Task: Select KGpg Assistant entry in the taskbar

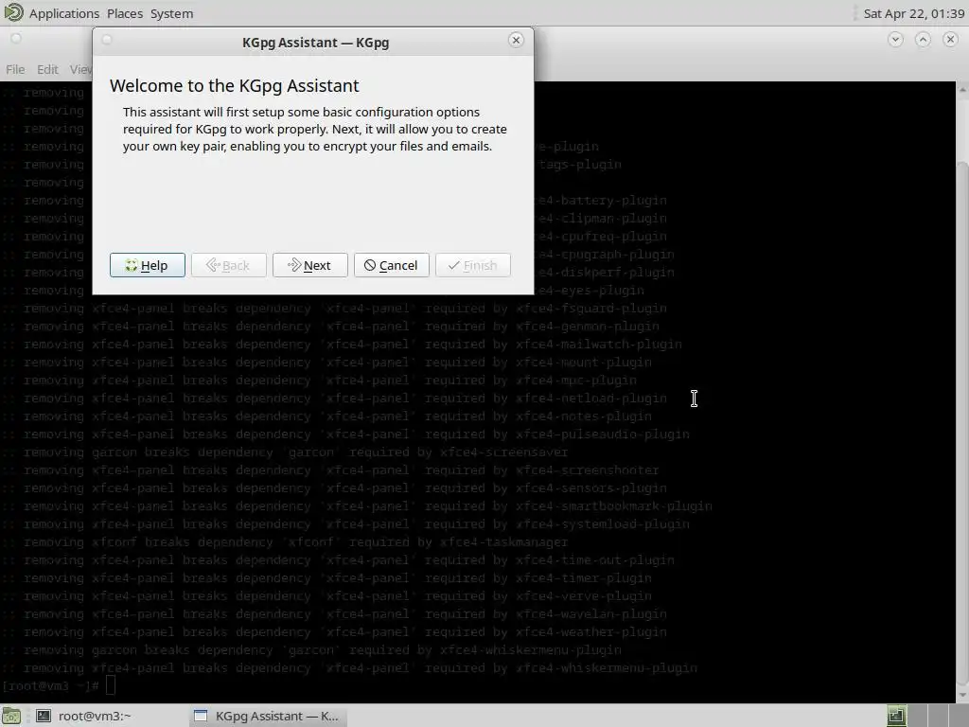Action: coord(267,716)
